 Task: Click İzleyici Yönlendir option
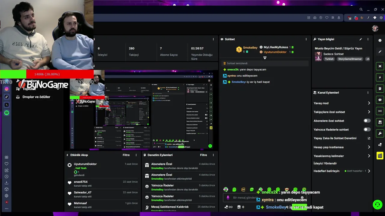pos(325,163)
